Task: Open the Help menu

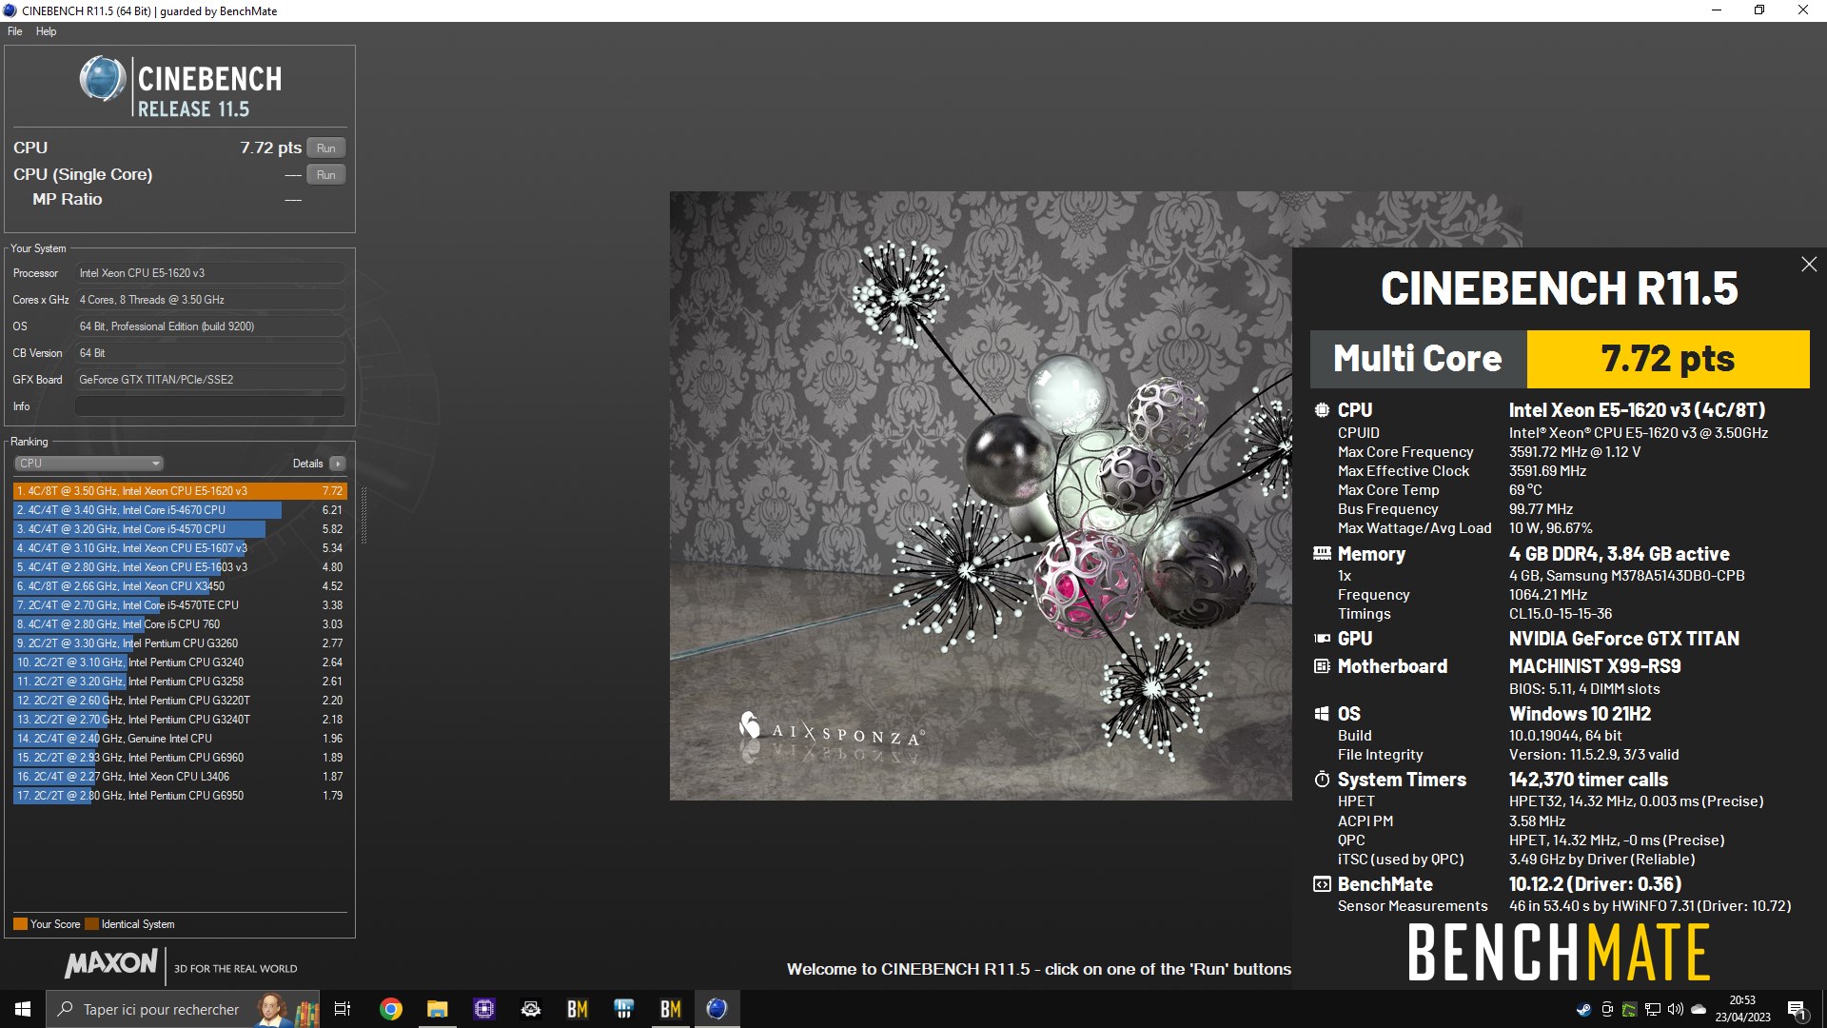Action: point(46,31)
